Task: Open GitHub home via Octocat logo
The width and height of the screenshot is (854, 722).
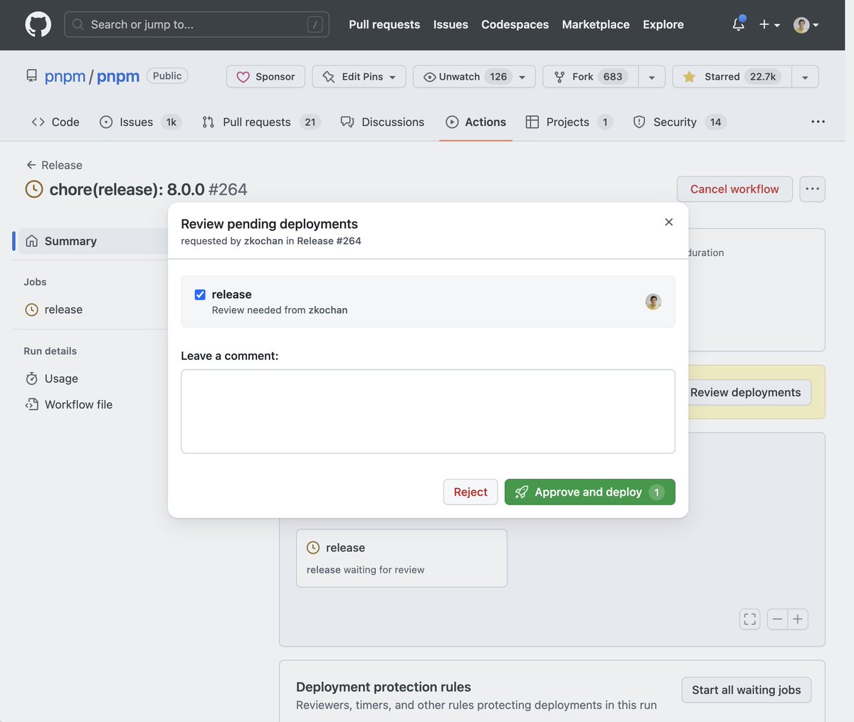Action: tap(38, 25)
